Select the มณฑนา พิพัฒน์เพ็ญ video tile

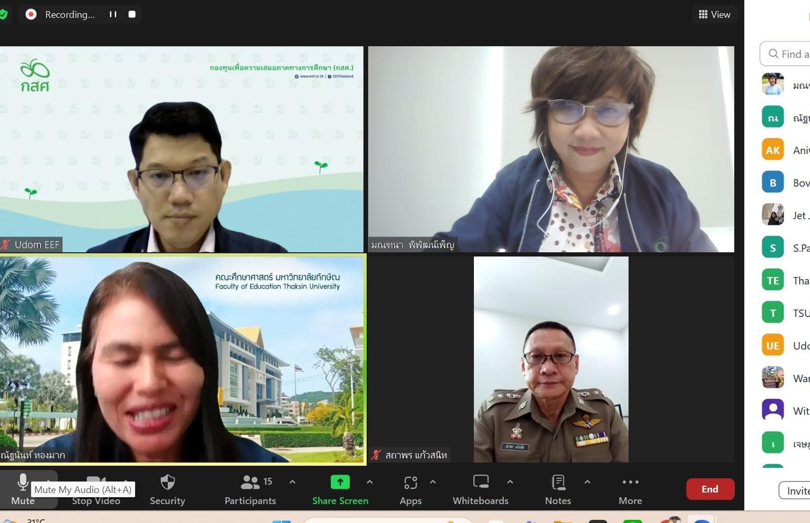tap(551, 149)
